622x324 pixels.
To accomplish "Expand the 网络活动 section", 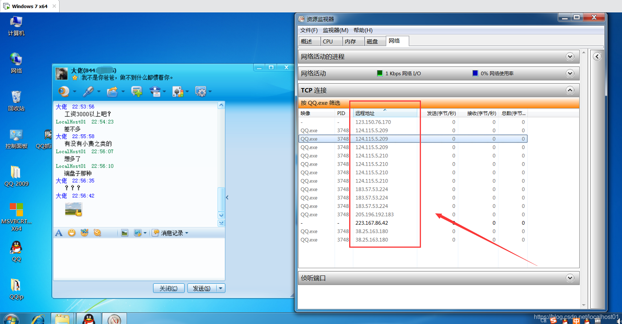I will (570, 73).
